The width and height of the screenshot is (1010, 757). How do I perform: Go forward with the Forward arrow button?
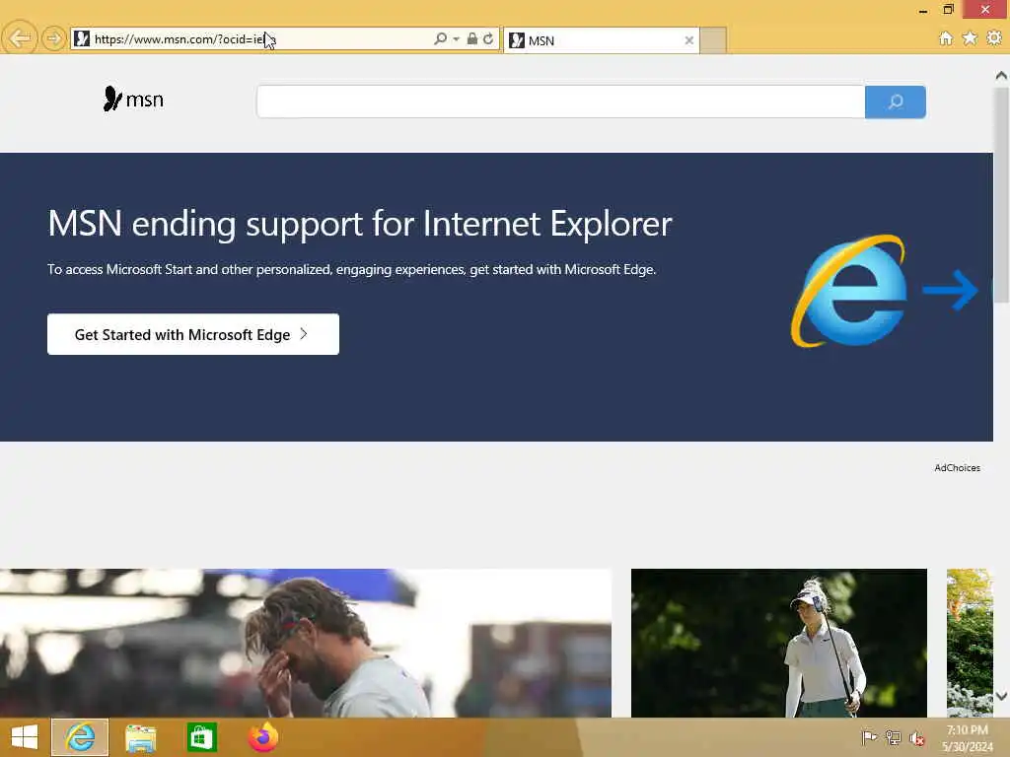[53, 38]
